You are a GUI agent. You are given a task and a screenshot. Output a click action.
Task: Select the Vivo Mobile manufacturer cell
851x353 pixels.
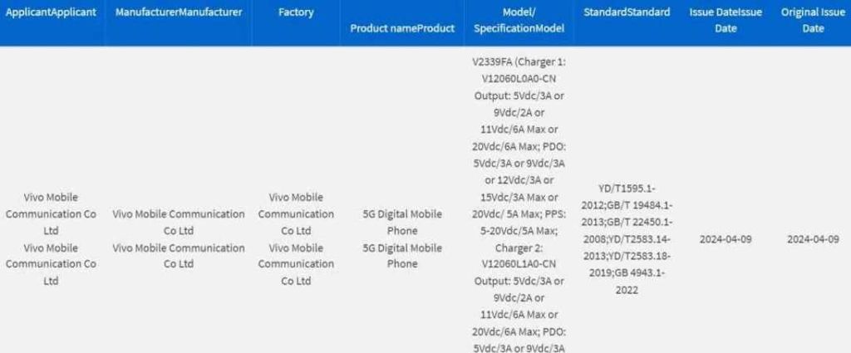tap(179, 238)
